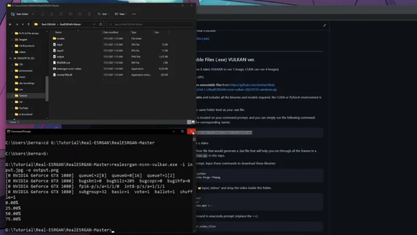Click the '7 items' status bar text

(13, 122)
